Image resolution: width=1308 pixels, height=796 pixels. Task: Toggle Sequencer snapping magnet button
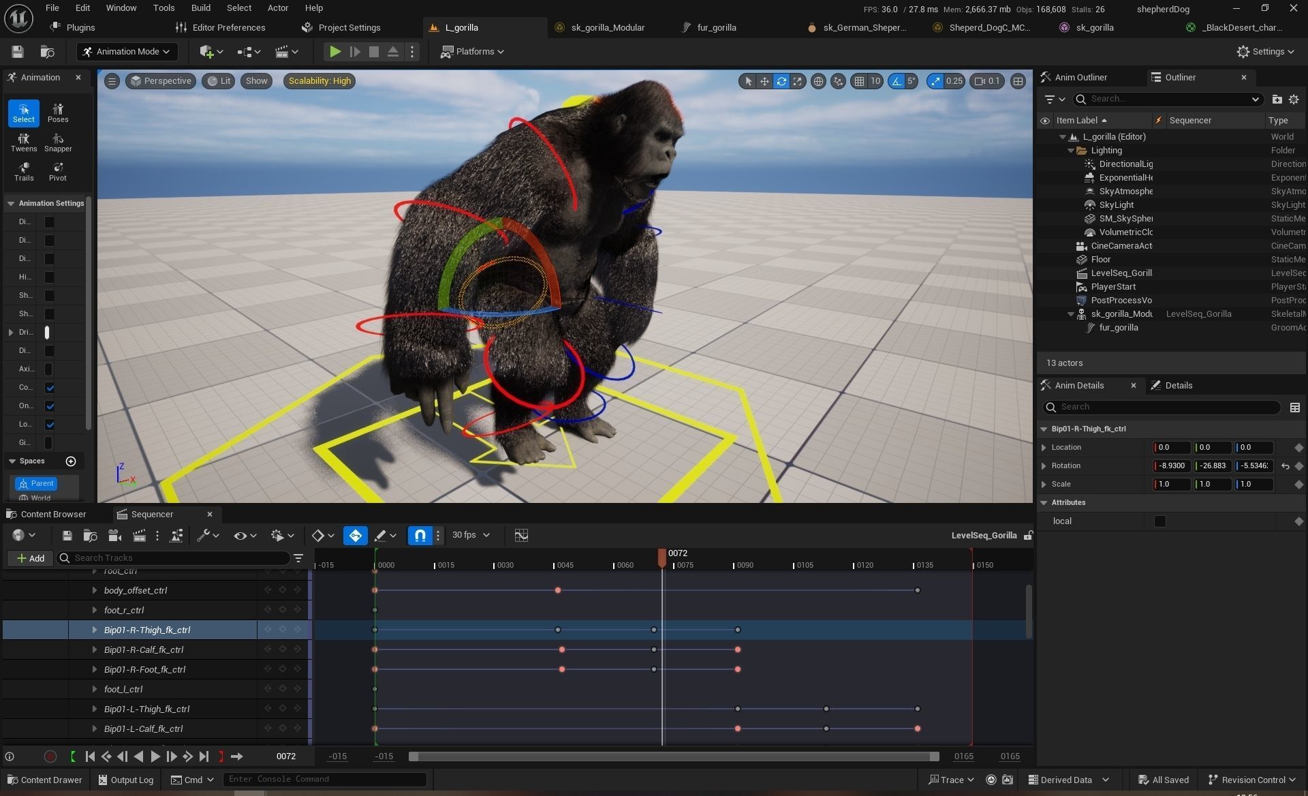420,536
